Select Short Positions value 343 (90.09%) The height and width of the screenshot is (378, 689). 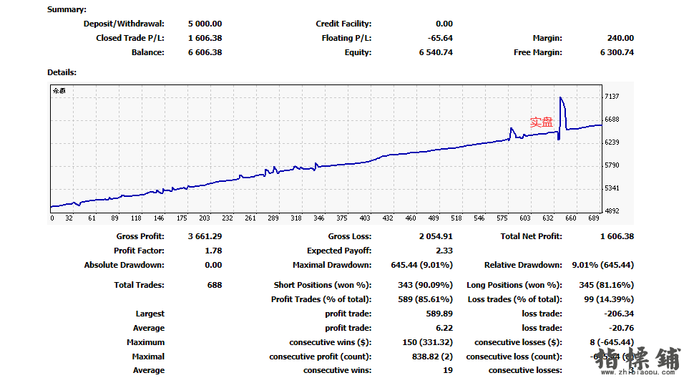[426, 285]
